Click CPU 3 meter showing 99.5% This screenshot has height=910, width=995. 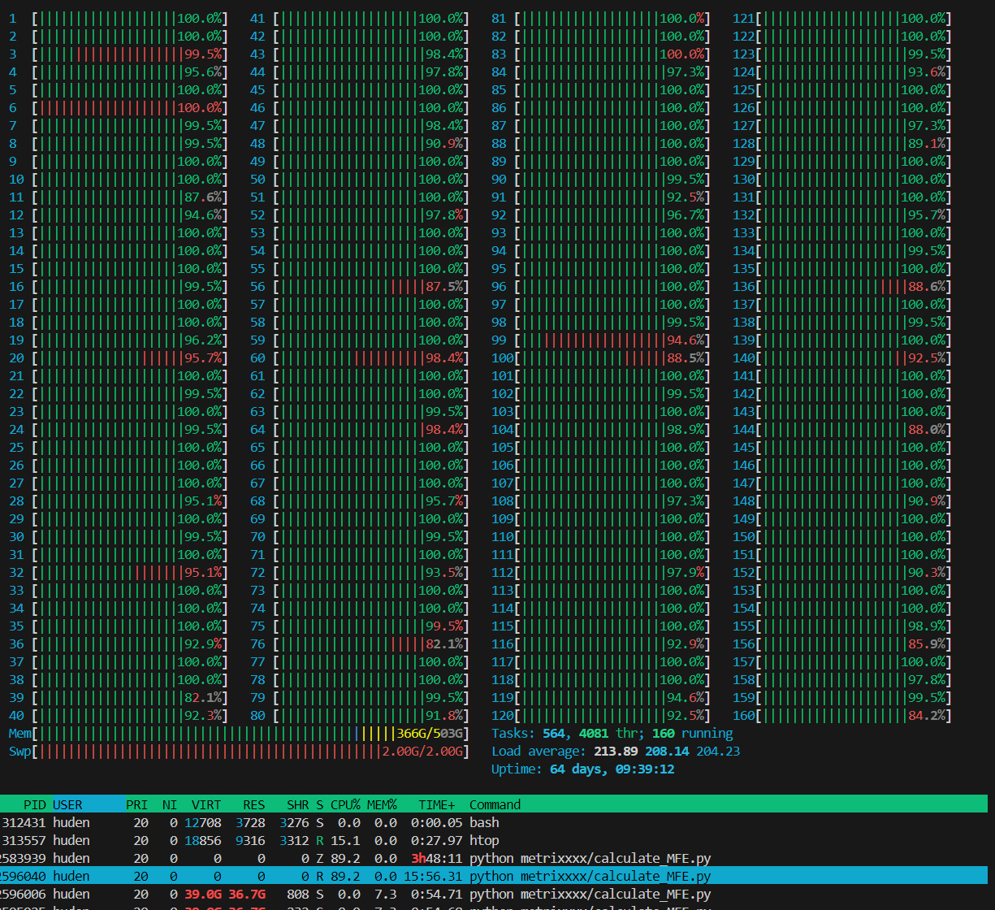[119, 54]
